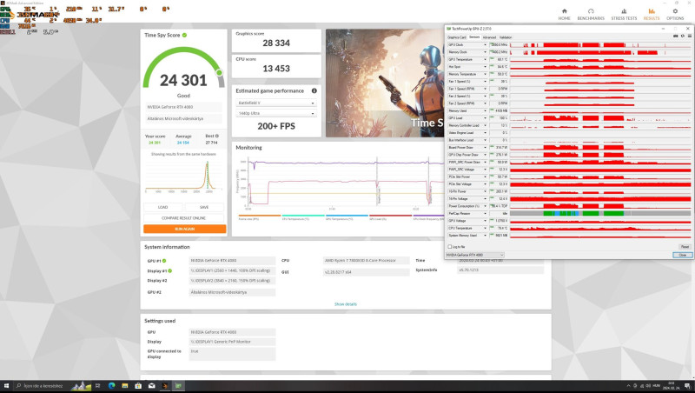Click the LOAD button under the score chart

[x=162, y=207]
